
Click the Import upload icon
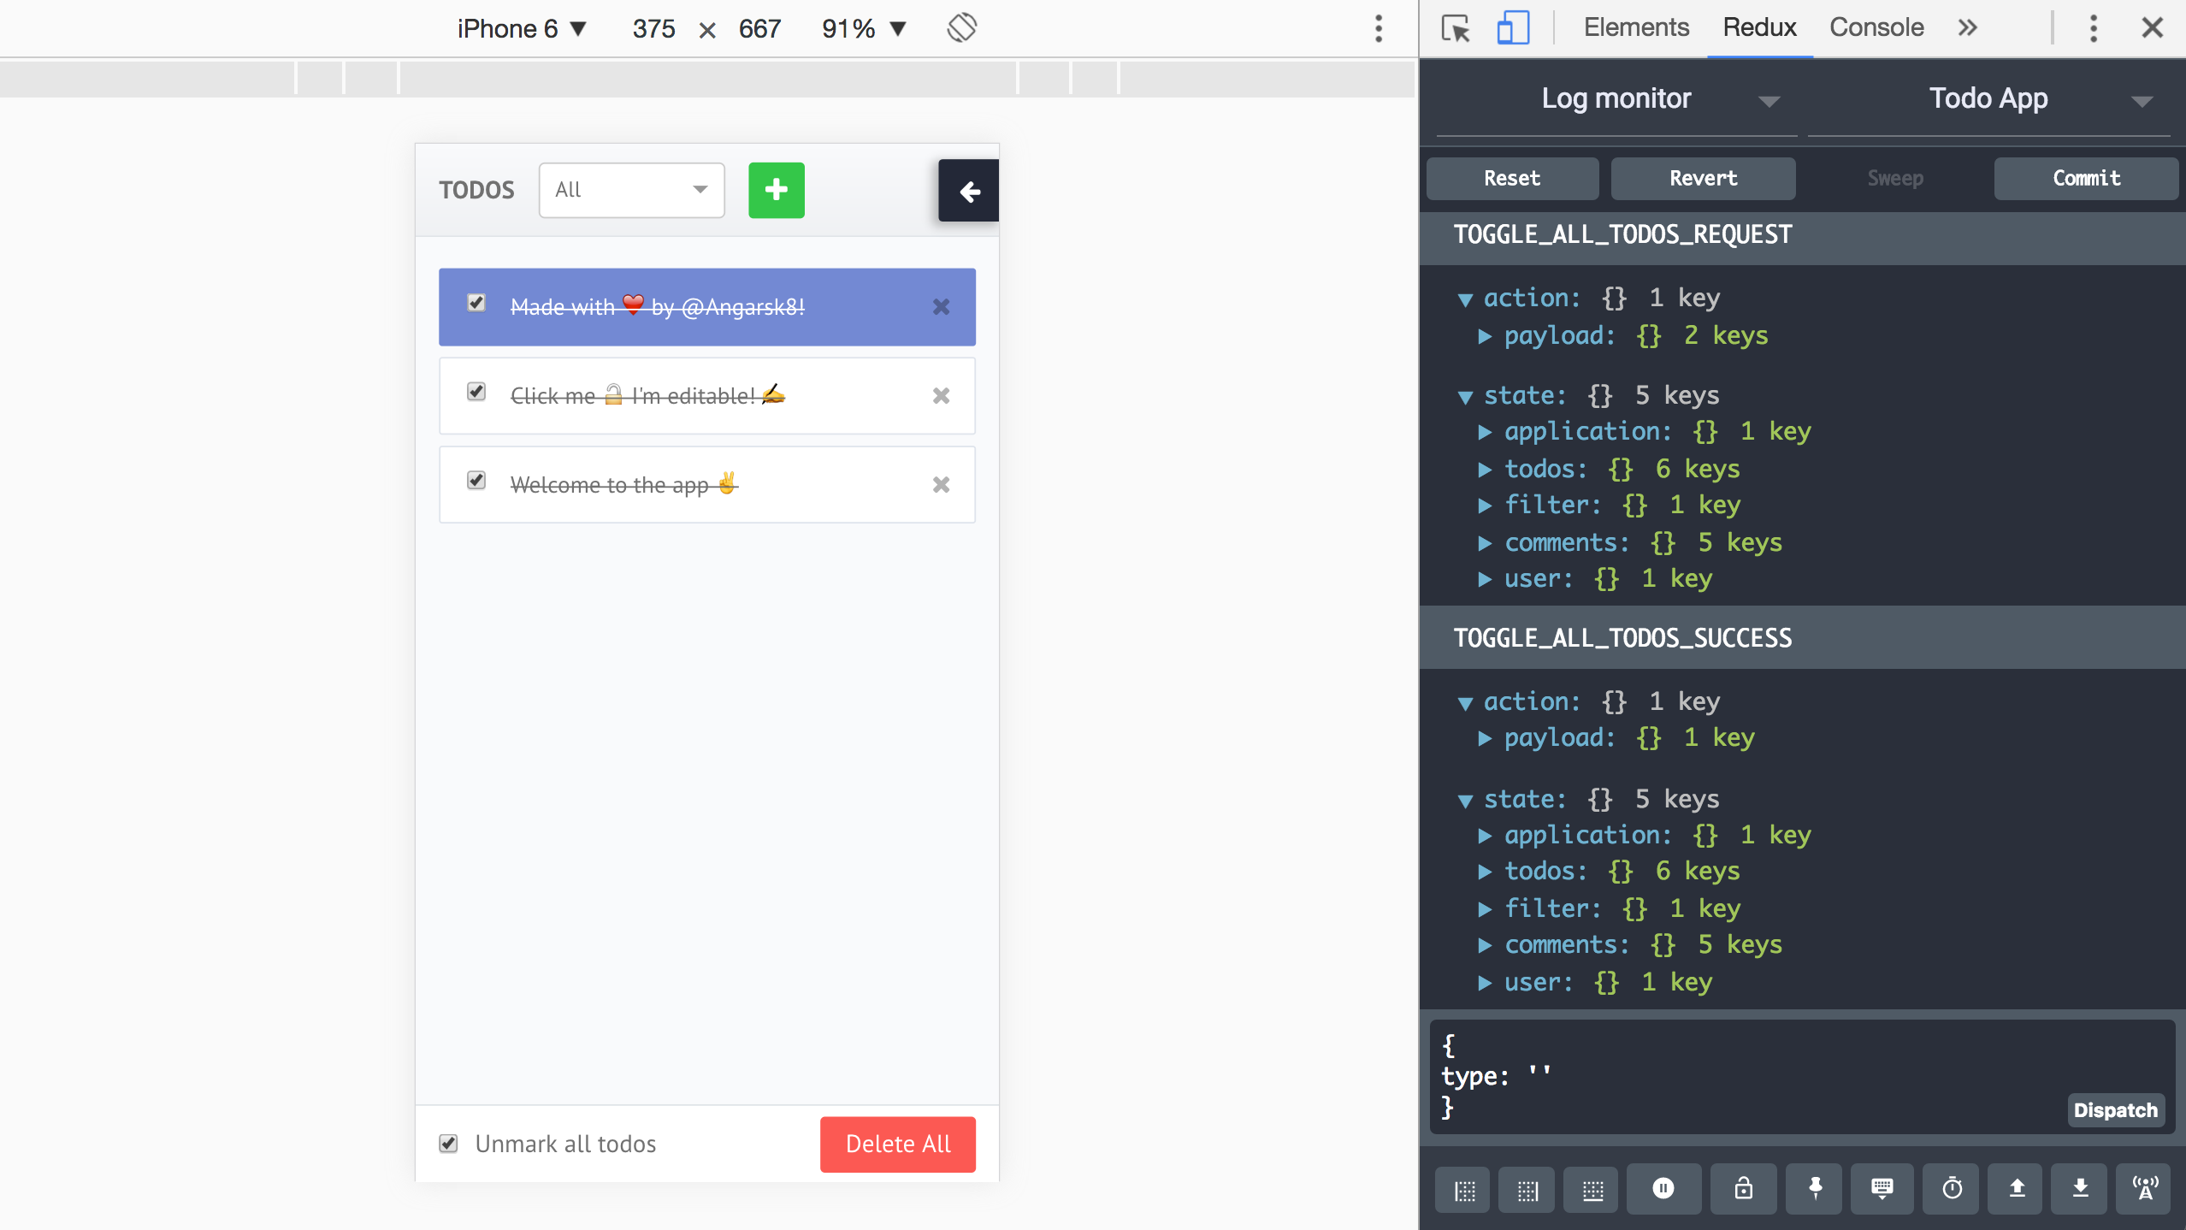click(x=2017, y=1188)
